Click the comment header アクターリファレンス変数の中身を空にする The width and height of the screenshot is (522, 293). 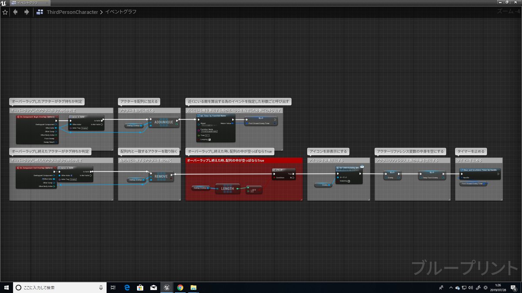tap(412, 161)
